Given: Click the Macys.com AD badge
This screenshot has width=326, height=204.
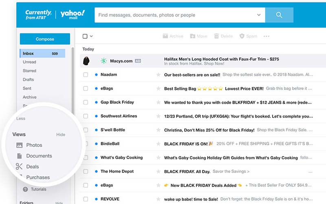Looking at the screenshot, I should tap(138, 61).
